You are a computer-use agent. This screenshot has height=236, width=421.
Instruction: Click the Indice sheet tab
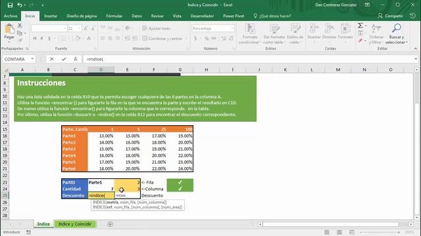(43, 224)
